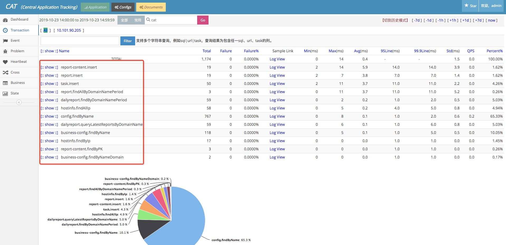The image size is (506, 245).
Task: Open the Business list icon
Action: click(5, 83)
